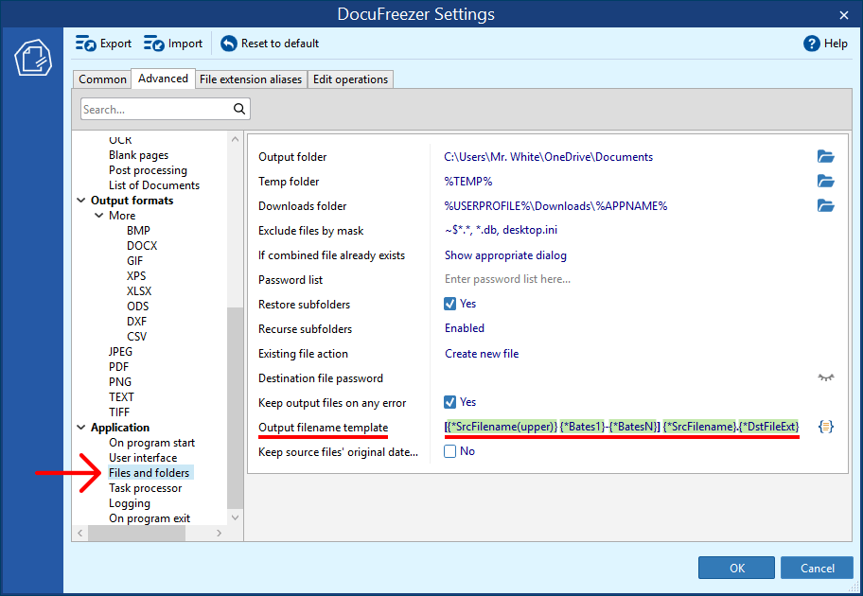863x596 pixels.
Task: Click the Export settings icon
Action: click(x=85, y=44)
